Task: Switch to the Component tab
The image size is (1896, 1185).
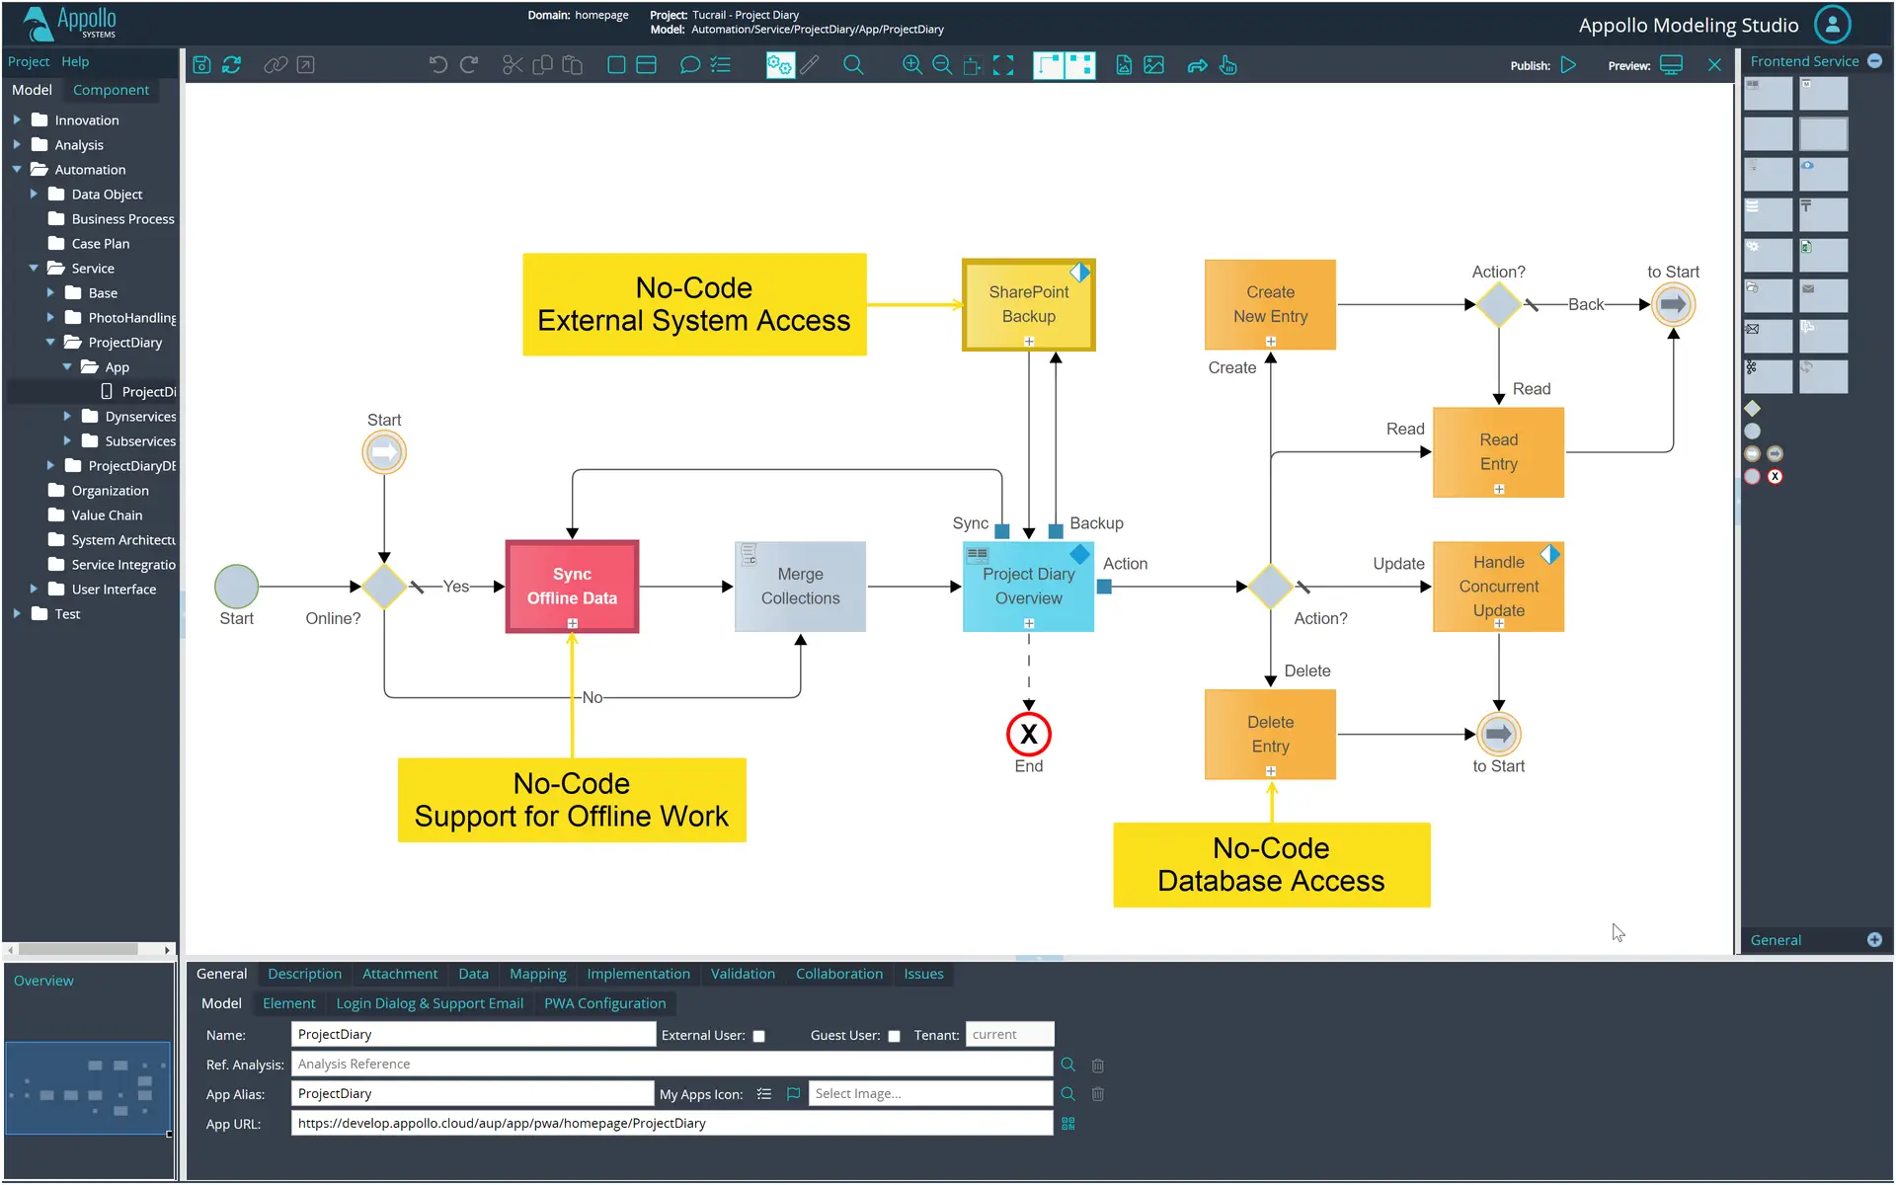Action: point(111,90)
